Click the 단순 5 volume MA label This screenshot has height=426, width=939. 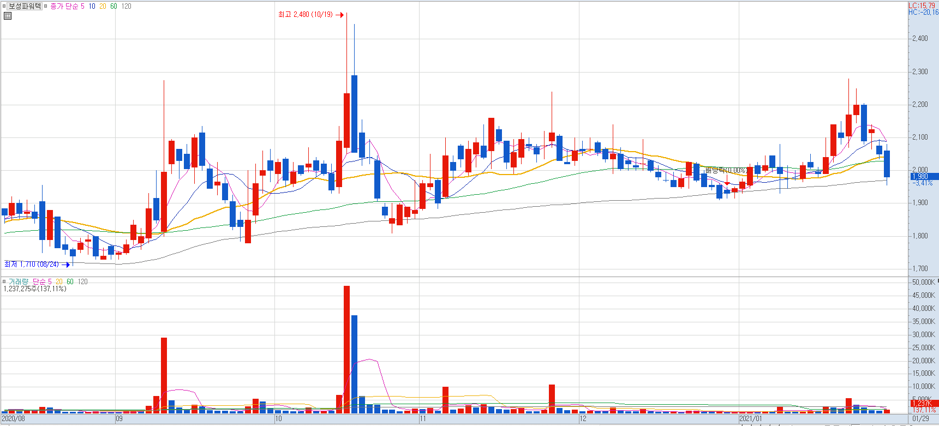[x=42, y=282]
